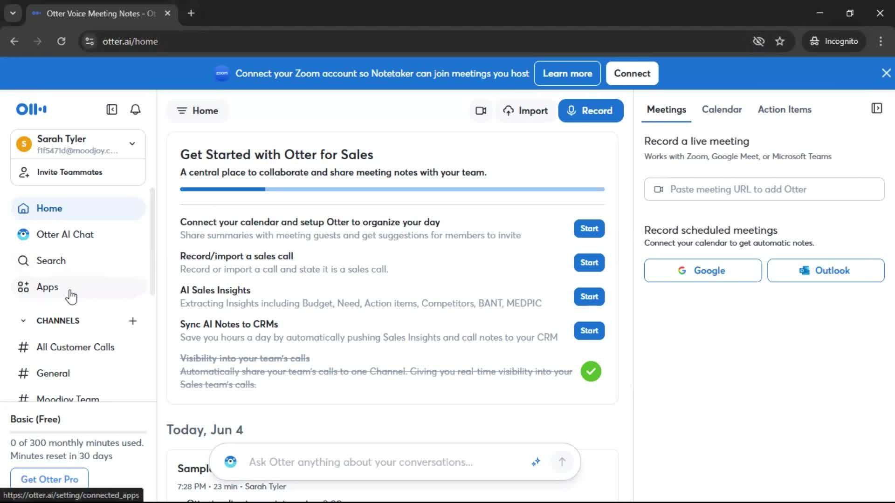Reload the page
The width and height of the screenshot is (895, 503).
tap(62, 41)
